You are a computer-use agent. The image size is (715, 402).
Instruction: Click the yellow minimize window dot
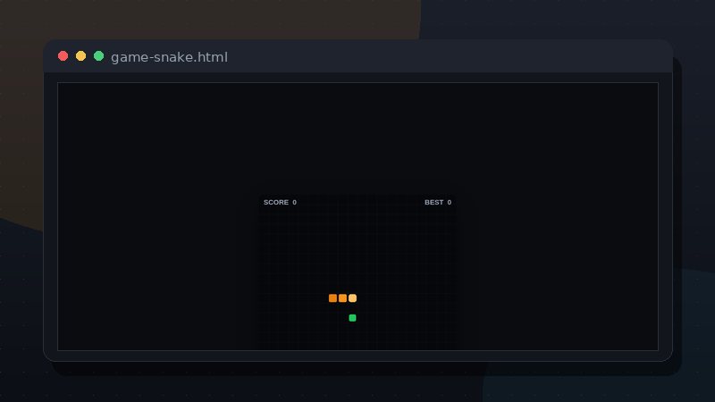tap(80, 56)
